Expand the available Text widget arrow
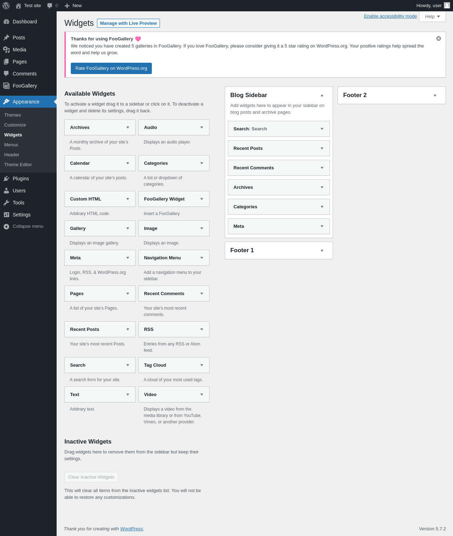453x536 pixels. 128,395
